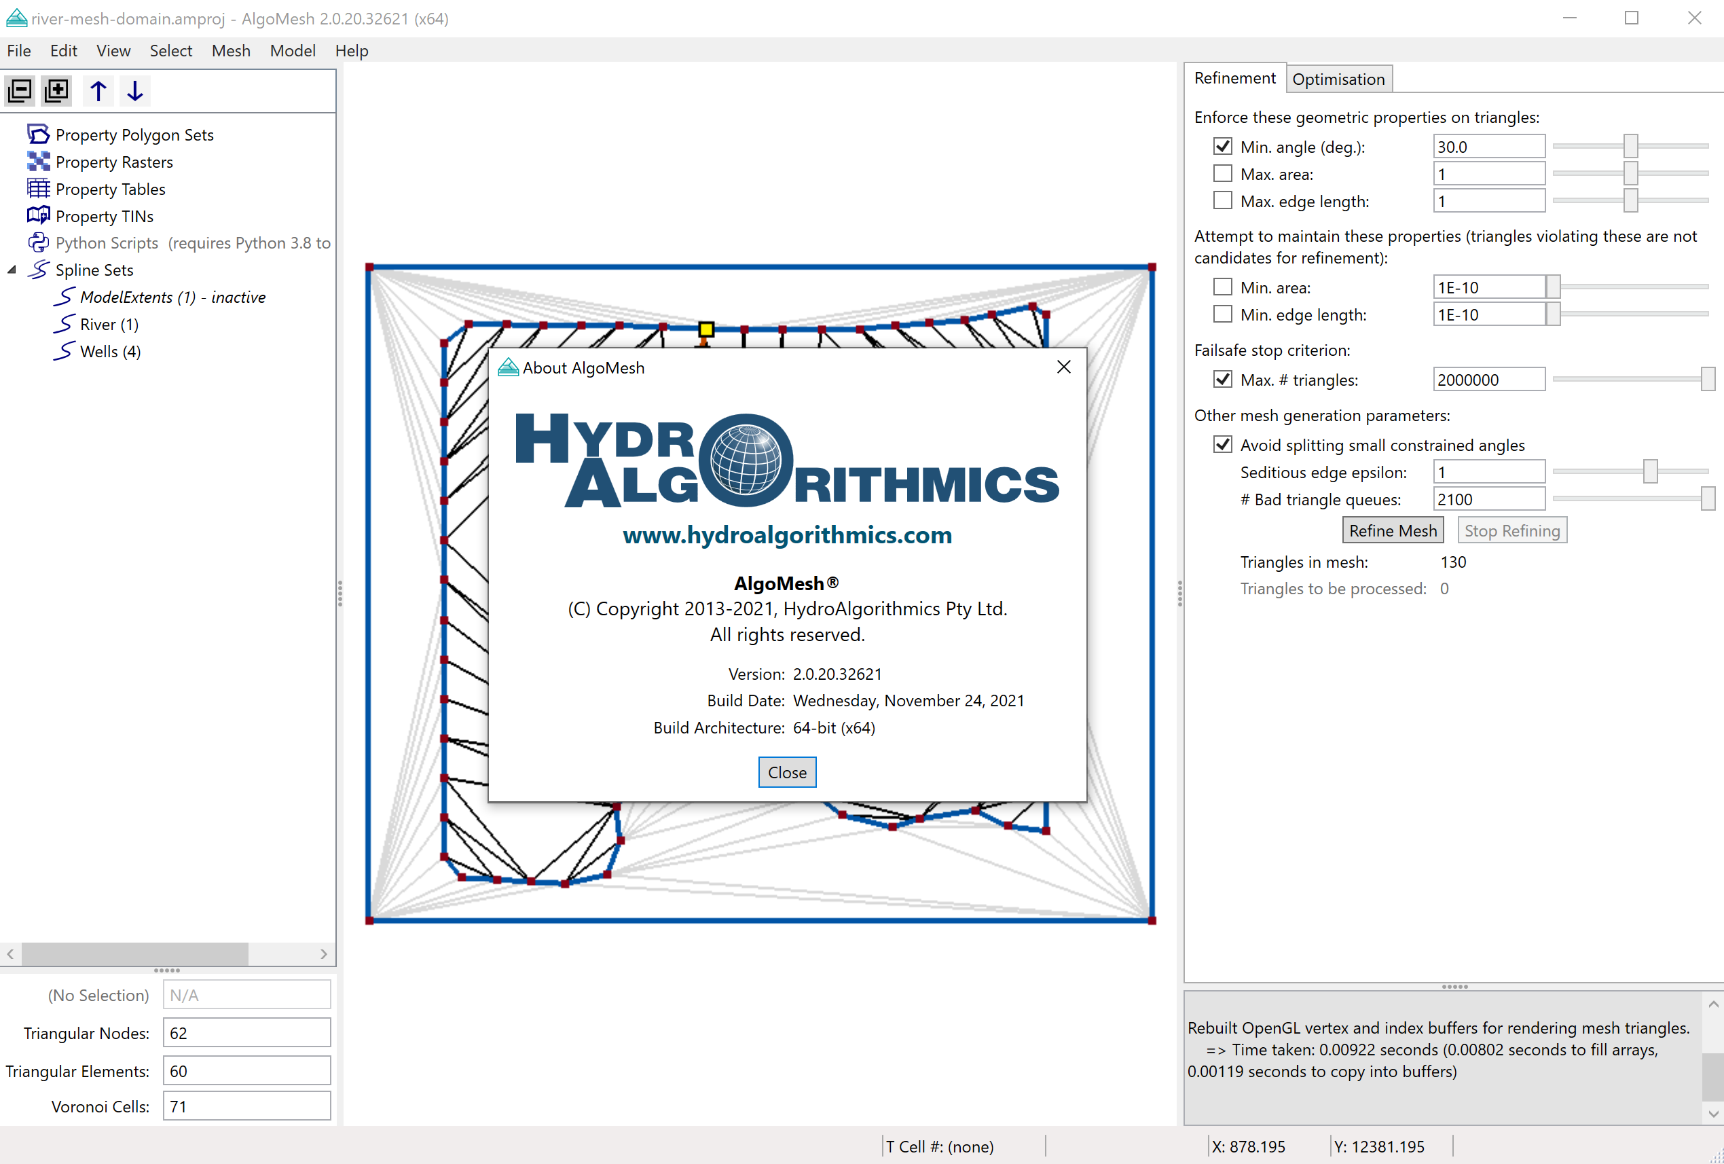Collapse the Spline Sets tree node
This screenshot has width=1724, height=1164.
click(12, 270)
